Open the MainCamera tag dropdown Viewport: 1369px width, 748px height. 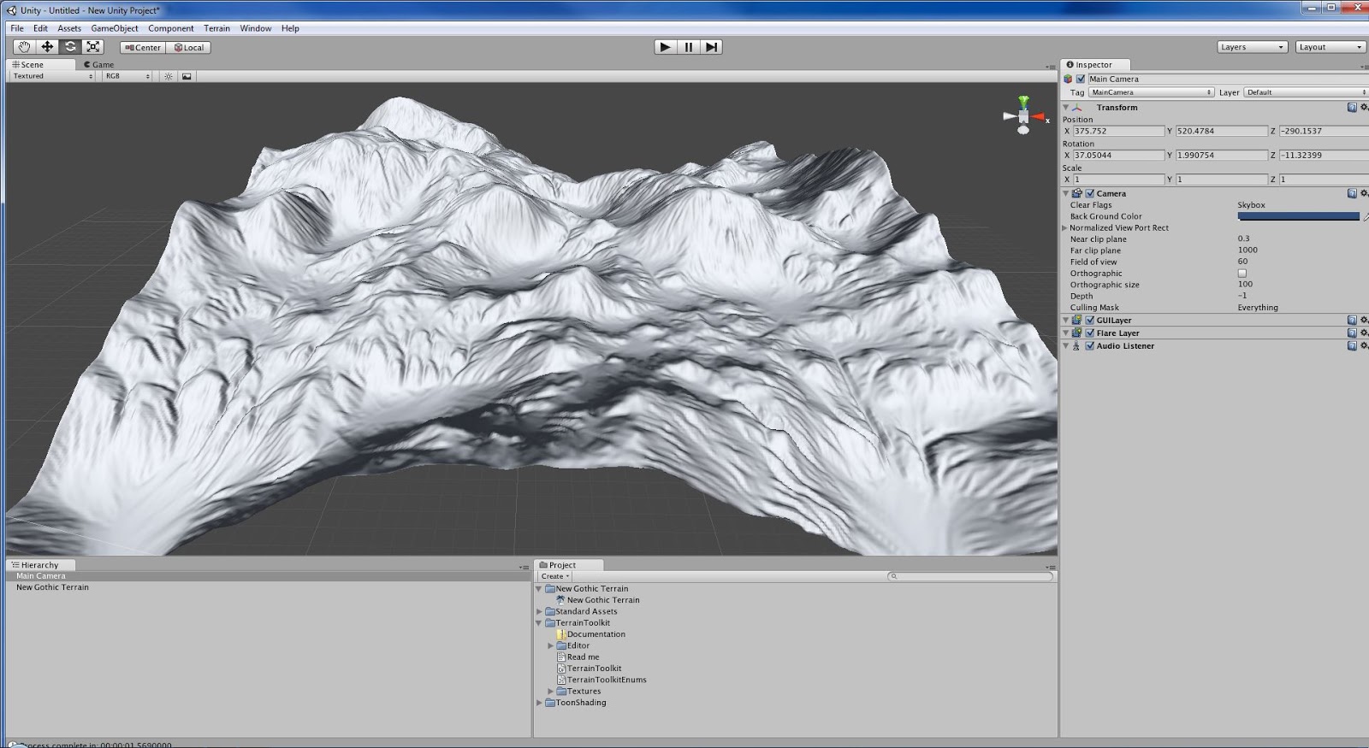1152,92
